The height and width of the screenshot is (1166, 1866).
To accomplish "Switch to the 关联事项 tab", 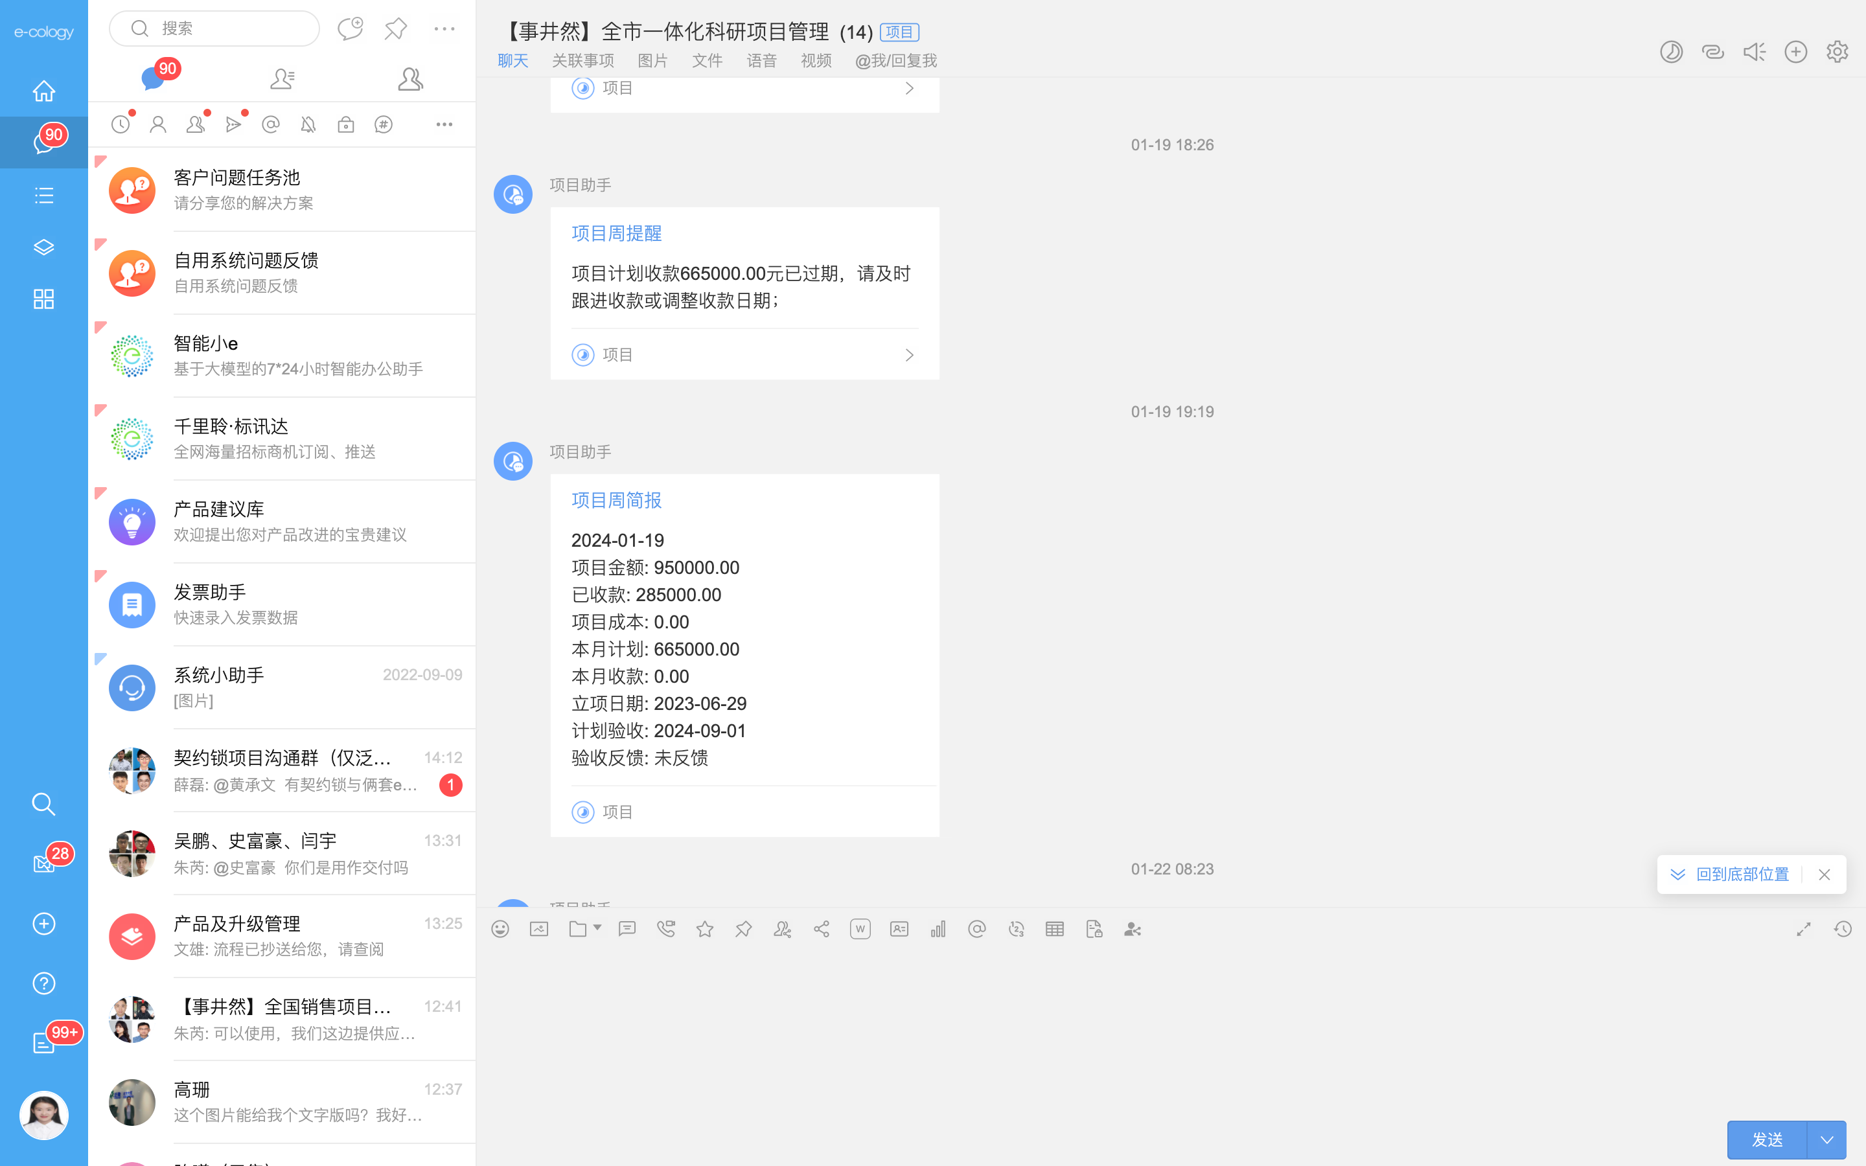I will click(583, 61).
